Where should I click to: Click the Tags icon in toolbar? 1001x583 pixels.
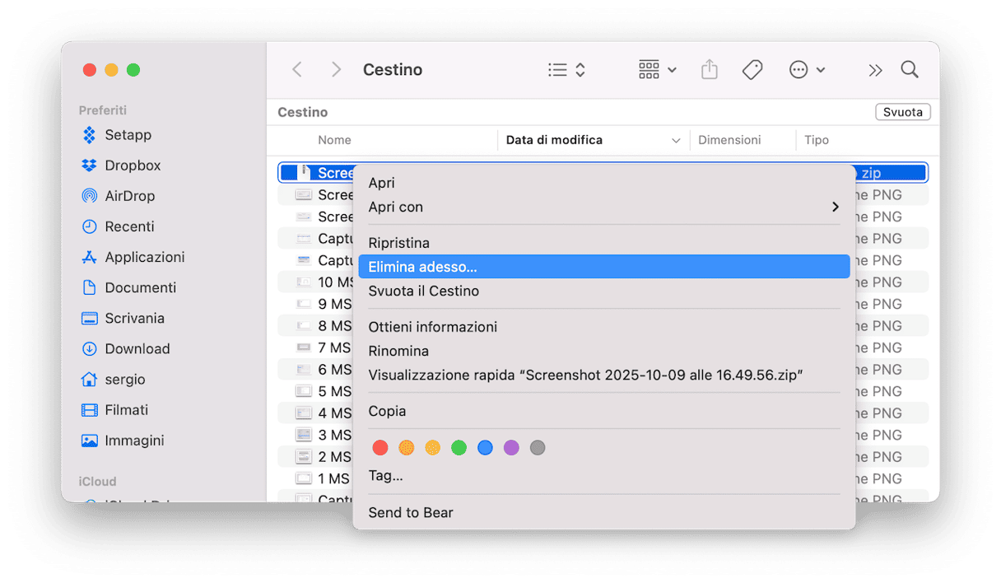pos(752,70)
